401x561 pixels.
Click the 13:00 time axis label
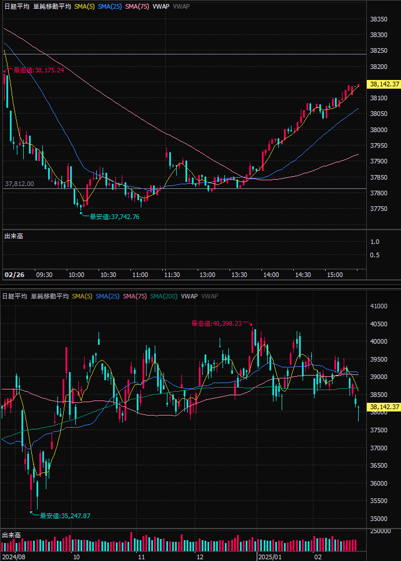tap(207, 275)
